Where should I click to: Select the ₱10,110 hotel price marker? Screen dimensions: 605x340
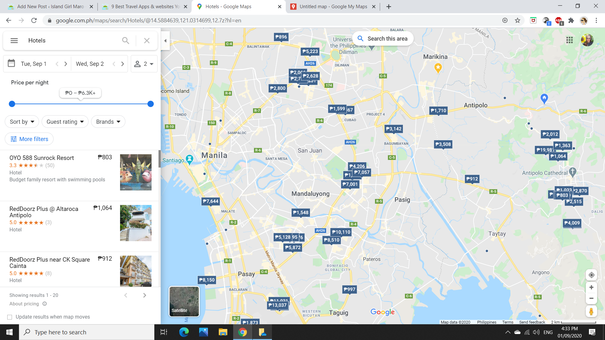tap(341, 232)
